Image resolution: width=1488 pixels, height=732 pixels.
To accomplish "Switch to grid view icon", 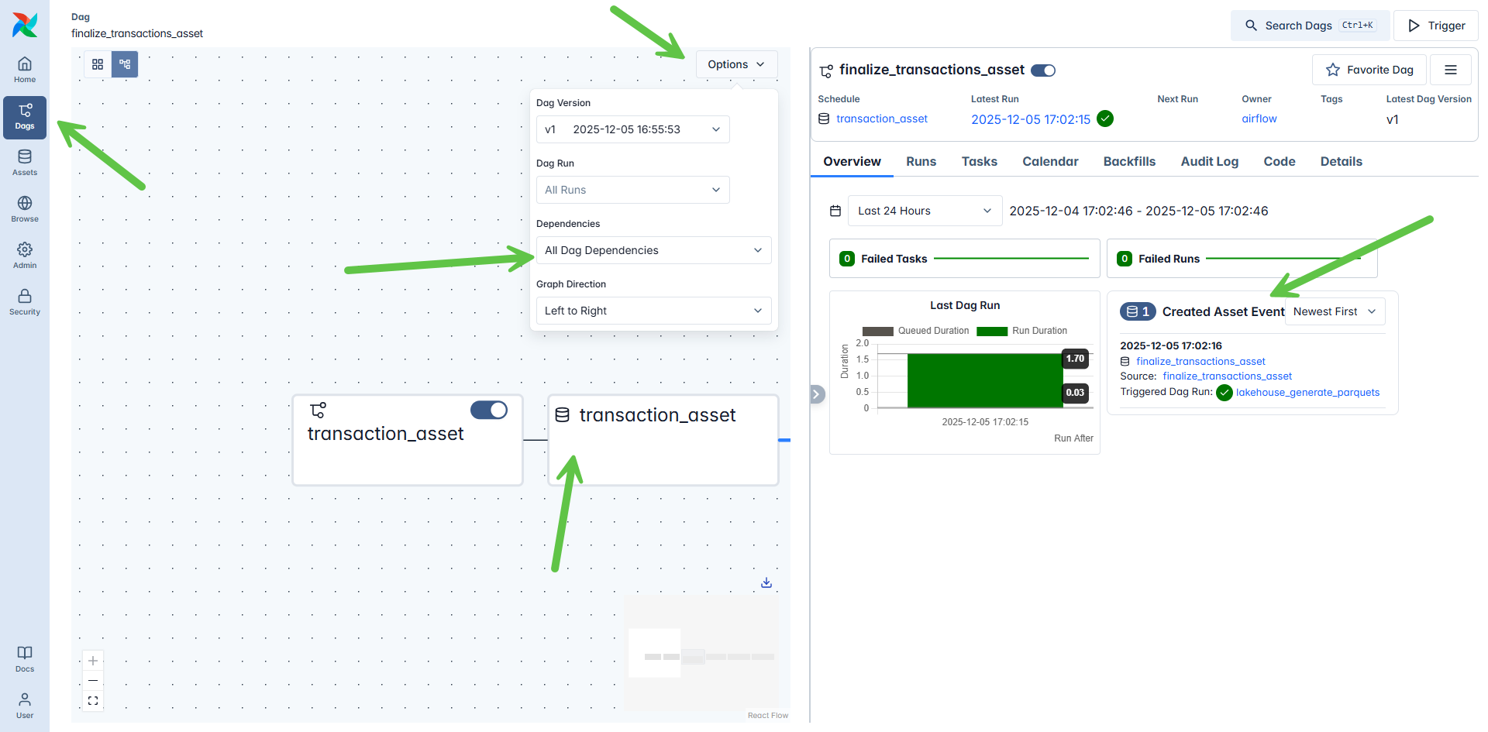I will (x=98, y=64).
